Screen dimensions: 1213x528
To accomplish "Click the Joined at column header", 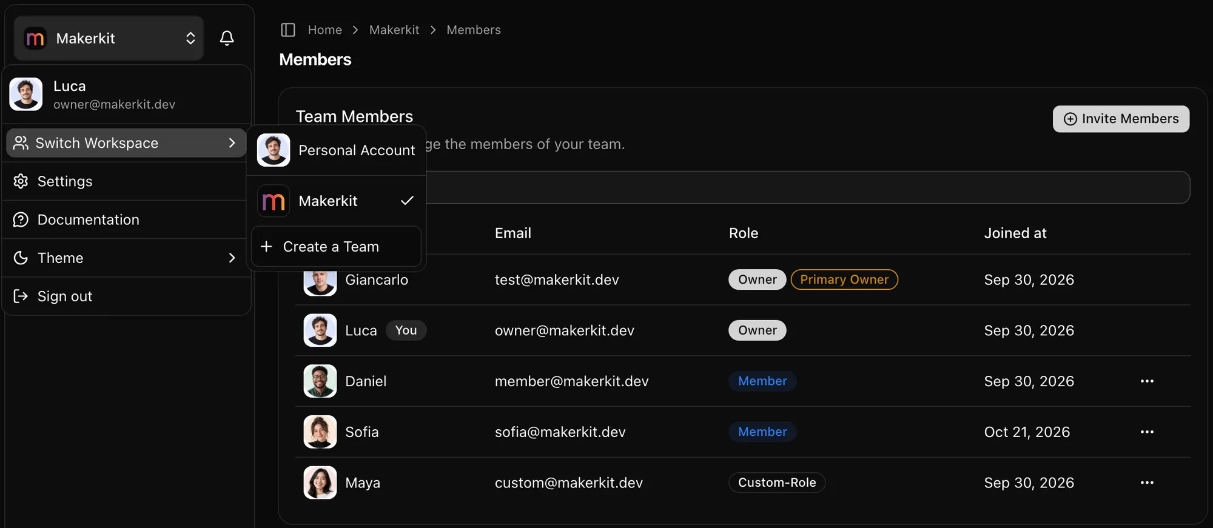I will 1015,233.
